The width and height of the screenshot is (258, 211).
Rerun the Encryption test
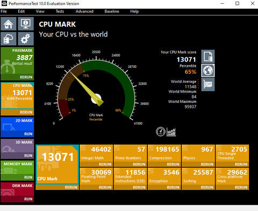coord(173,187)
